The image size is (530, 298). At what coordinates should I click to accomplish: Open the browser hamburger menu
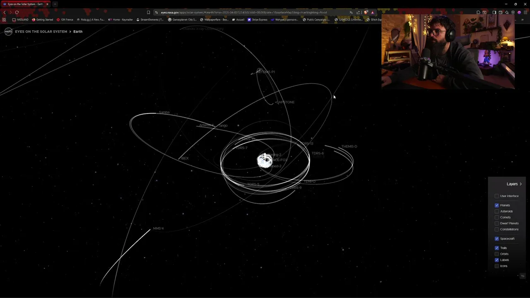click(x=525, y=12)
